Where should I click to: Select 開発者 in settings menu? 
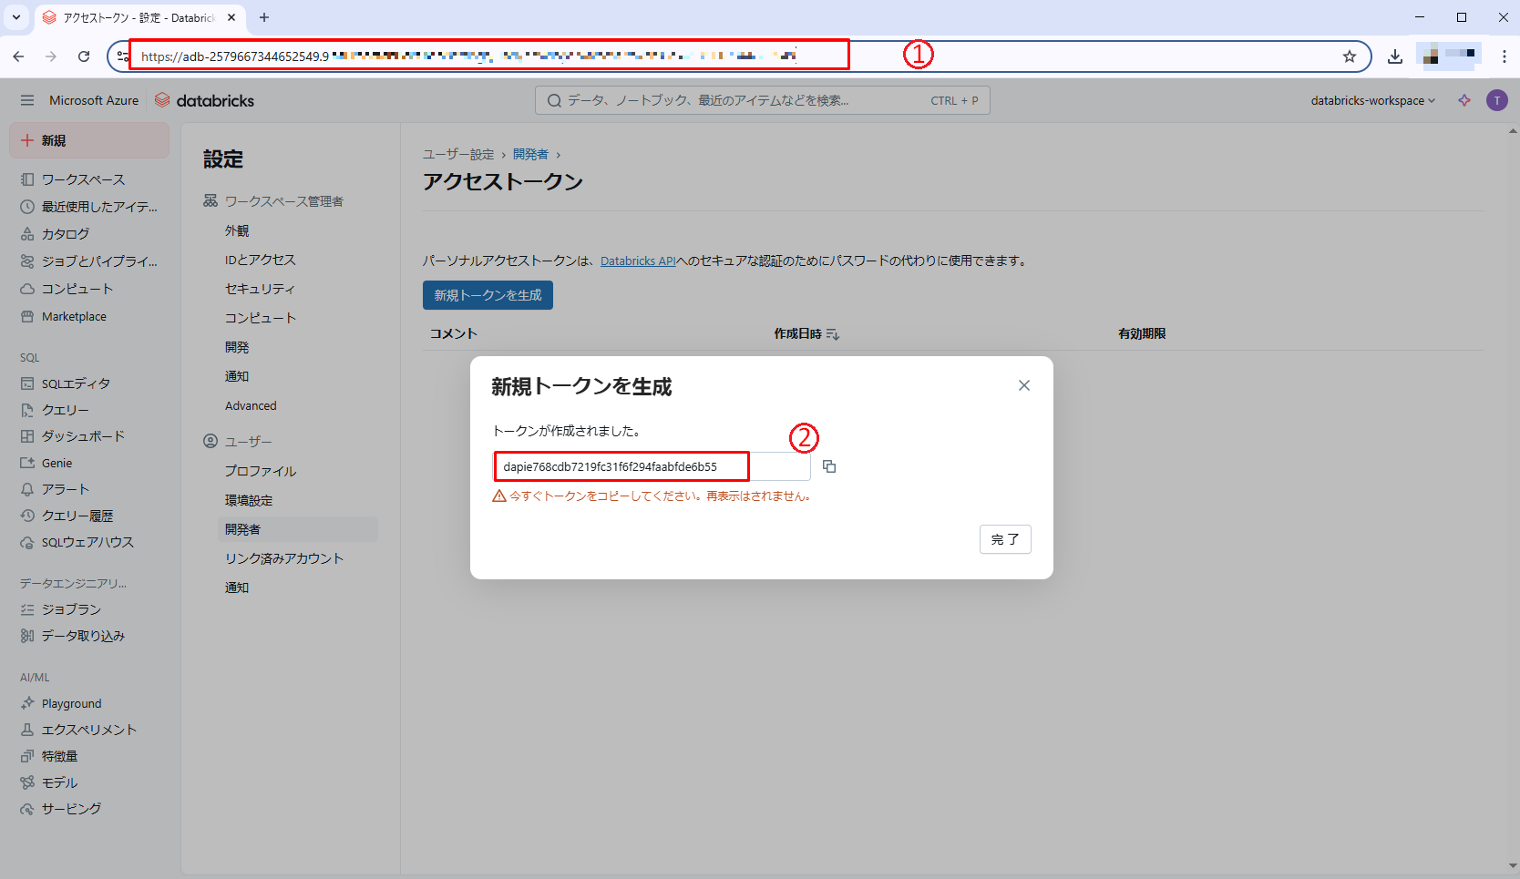pyautogui.click(x=243, y=529)
